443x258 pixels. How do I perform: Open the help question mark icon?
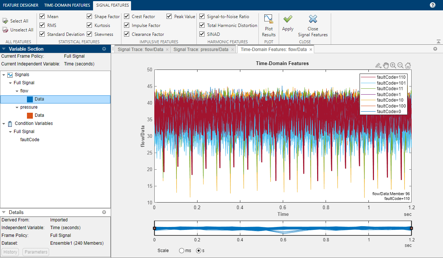[x=433, y=5]
